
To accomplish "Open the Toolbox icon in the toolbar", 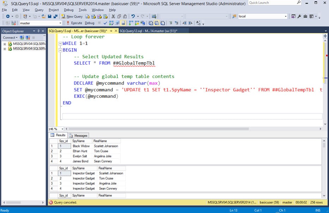I will tap(305, 16).
